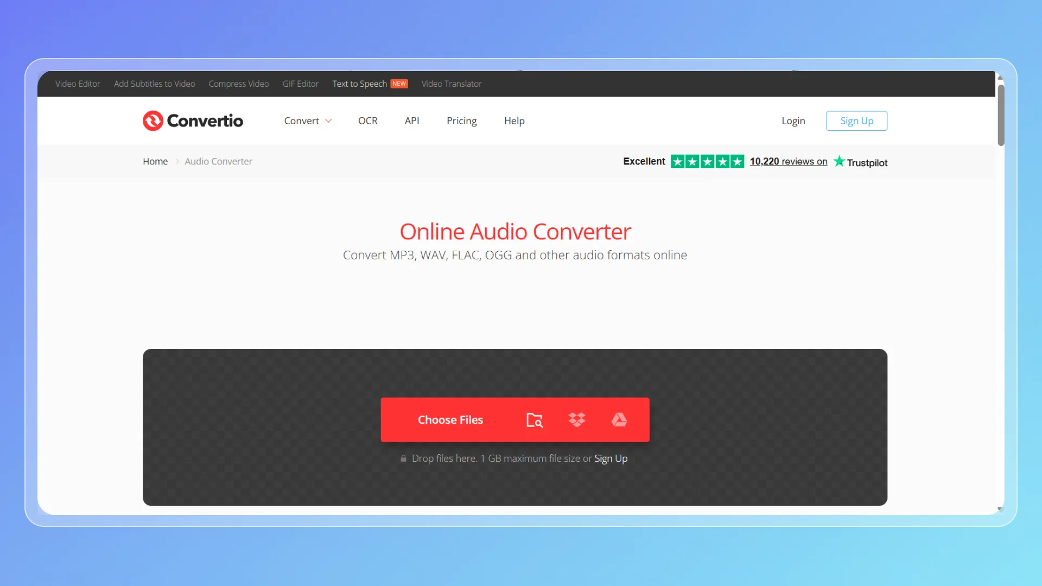
Task: Open Add Subtitles to Video tool
Action: click(x=155, y=84)
